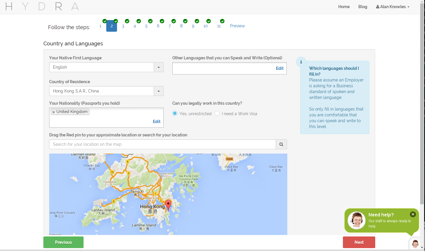Open the Preview step
The width and height of the screenshot is (425, 251).
[x=237, y=26]
